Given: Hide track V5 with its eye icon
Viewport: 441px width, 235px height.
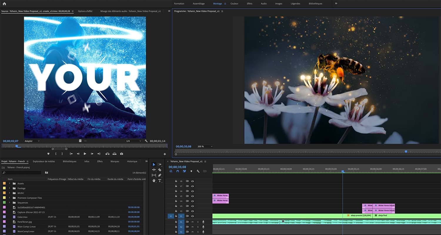Looking at the screenshot, I should (x=193, y=196).
